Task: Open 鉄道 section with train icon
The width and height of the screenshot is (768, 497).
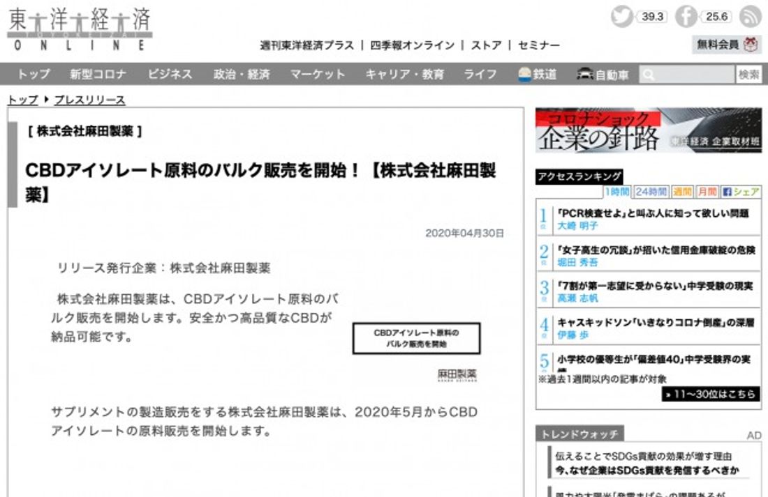Action: point(538,75)
